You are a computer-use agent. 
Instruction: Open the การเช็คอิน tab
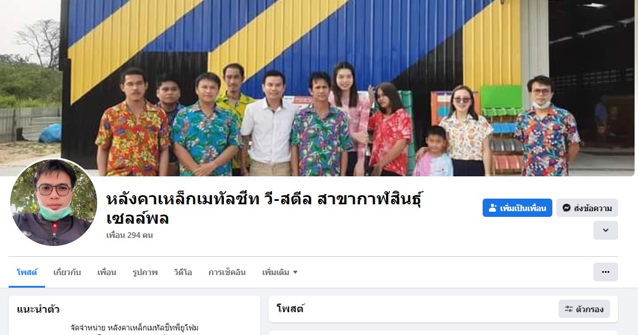pos(227,272)
